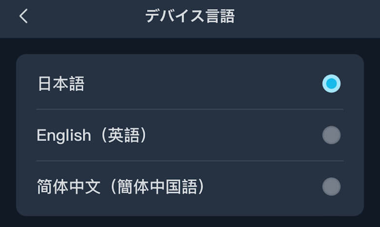Tap the デバイス言語 header title
The width and height of the screenshot is (380, 227).
click(190, 16)
